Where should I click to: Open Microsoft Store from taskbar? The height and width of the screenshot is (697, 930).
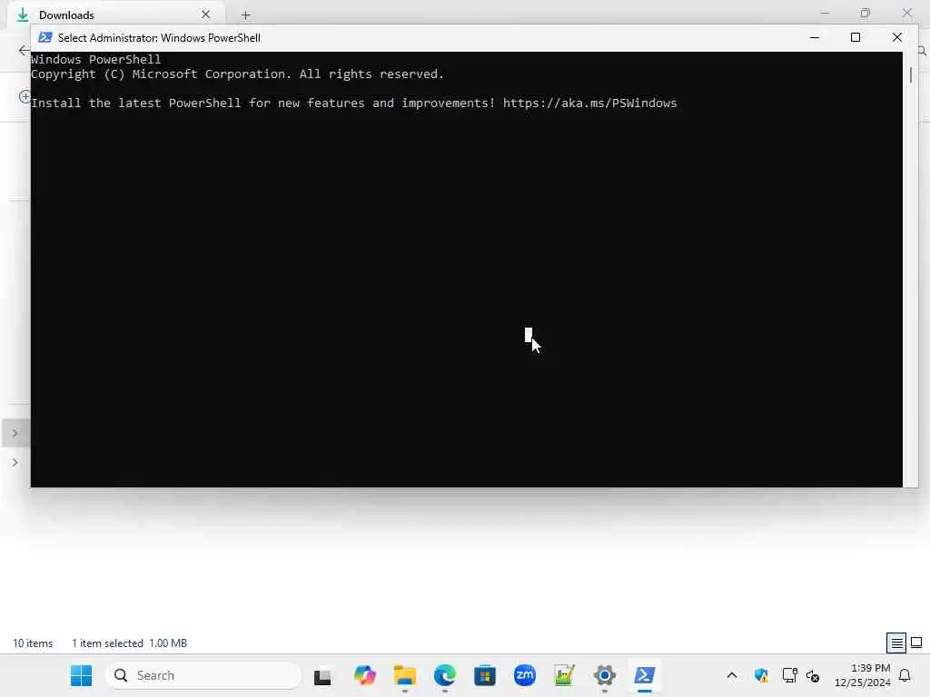coord(485,675)
